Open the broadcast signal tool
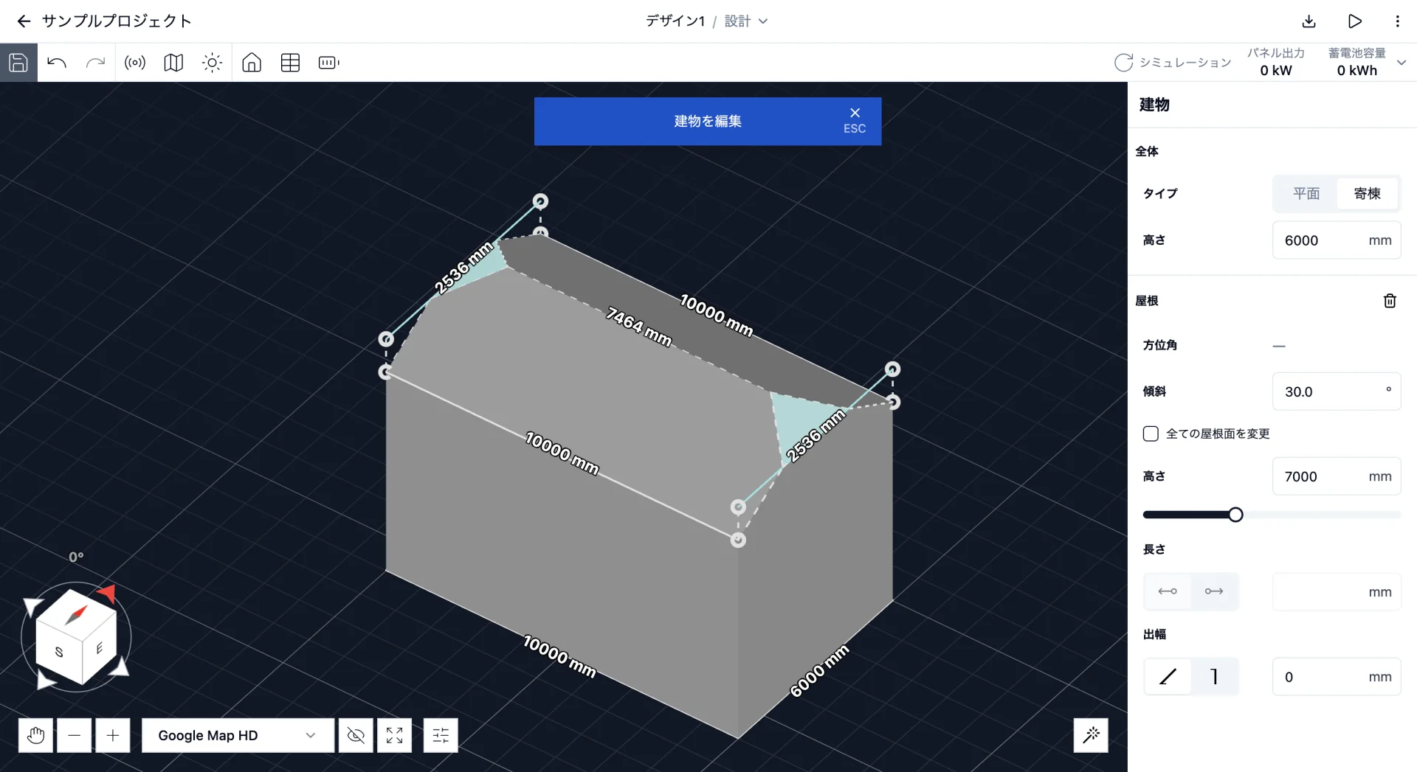This screenshot has height=772, width=1417. pos(135,63)
